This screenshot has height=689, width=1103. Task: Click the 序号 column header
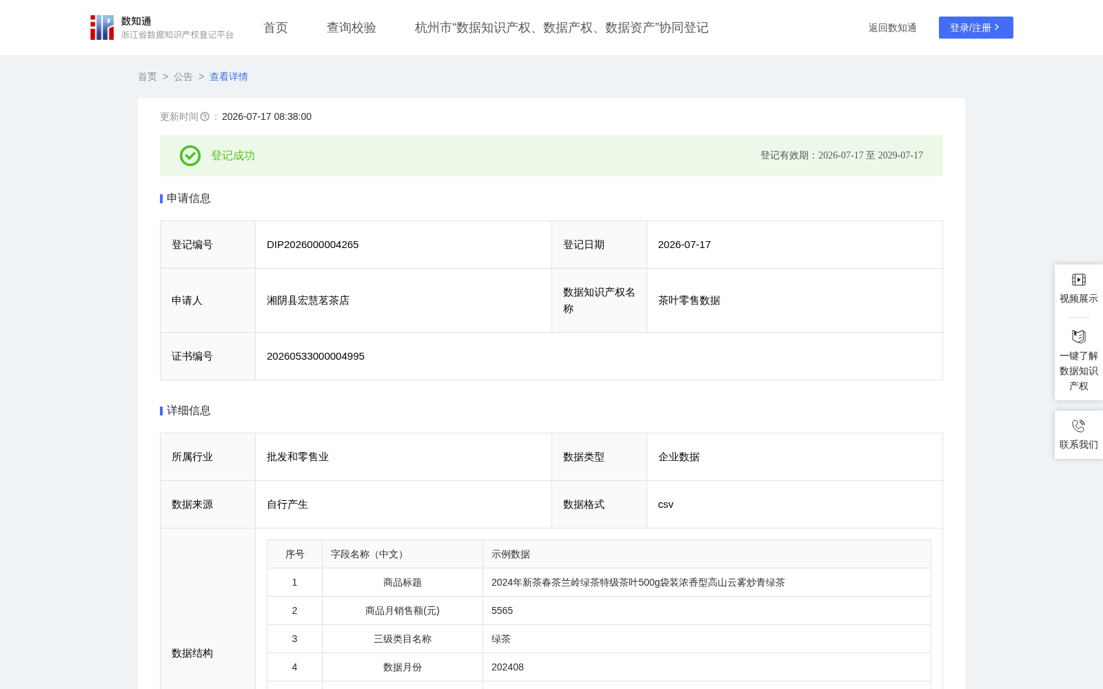coord(295,554)
